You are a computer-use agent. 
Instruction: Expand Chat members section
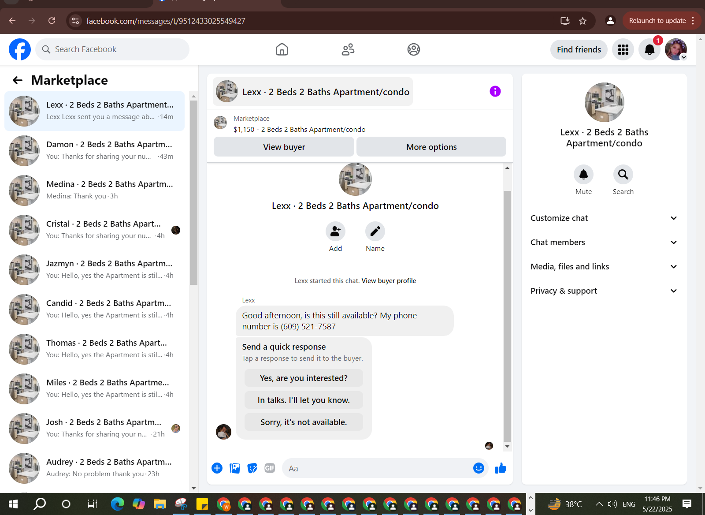pyautogui.click(x=604, y=243)
